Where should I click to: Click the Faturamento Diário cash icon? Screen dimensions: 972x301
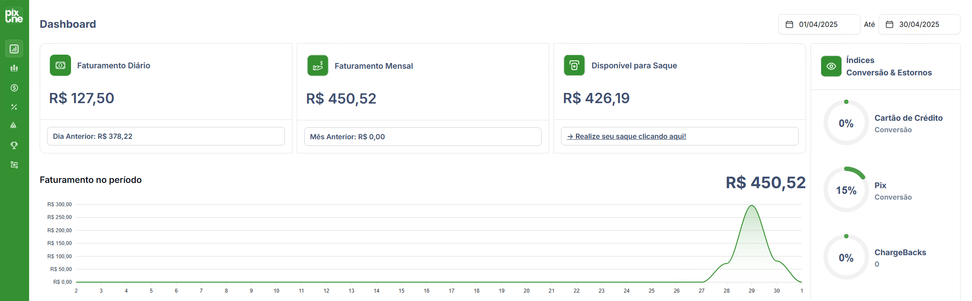pos(60,65)
